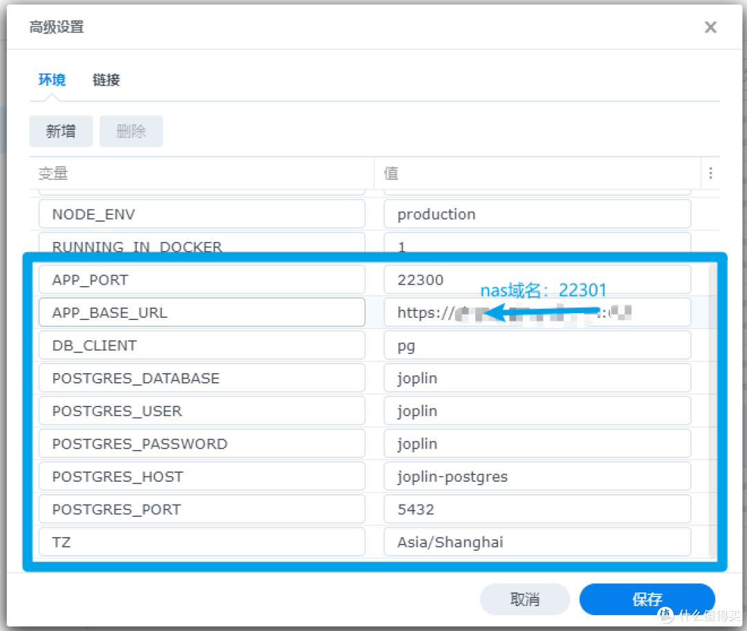Click the TZ value field Asia/Shanghai

tap(537, 543)
